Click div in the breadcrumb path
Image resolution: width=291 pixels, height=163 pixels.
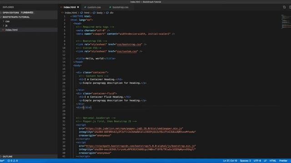point(111,13)
